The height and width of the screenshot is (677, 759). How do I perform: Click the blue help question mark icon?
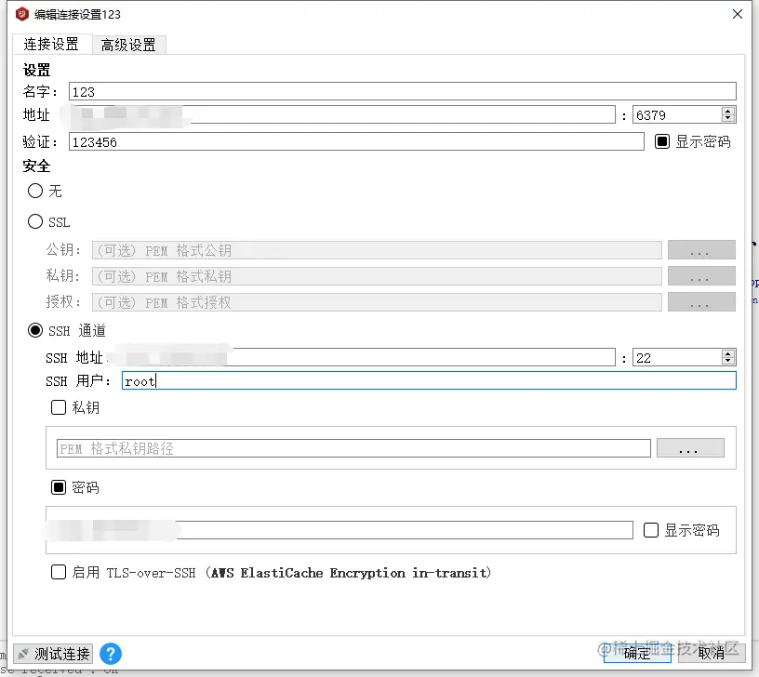click(x=110, y=654)
